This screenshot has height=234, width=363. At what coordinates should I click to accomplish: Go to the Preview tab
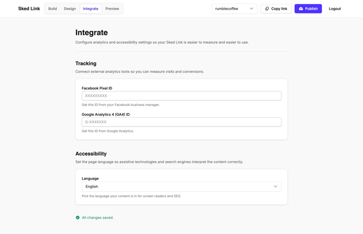[x=112, y=9]
